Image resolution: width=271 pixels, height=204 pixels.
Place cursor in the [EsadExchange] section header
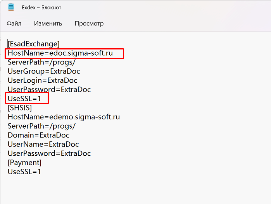[x=33, y=44]
